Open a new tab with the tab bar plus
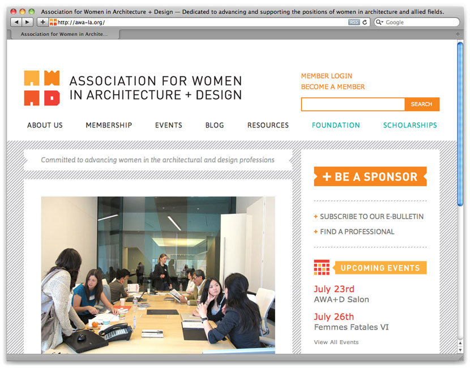This screenshot has width=470, height=368. pos(458,34)
